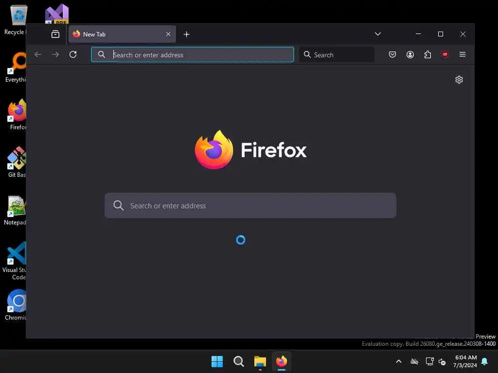Screen dimensions: 498x373
Task: Close the New Tab tab
Action: (168, 34)
